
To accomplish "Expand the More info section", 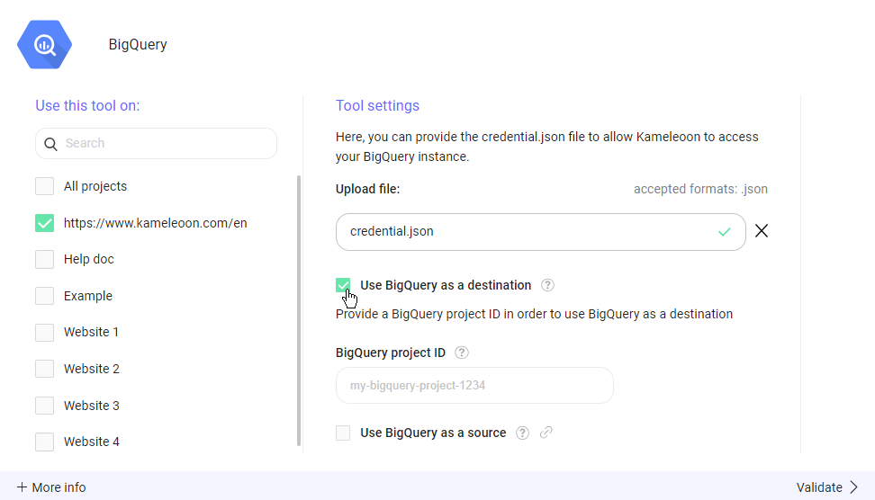I will (x=51, y=487).
